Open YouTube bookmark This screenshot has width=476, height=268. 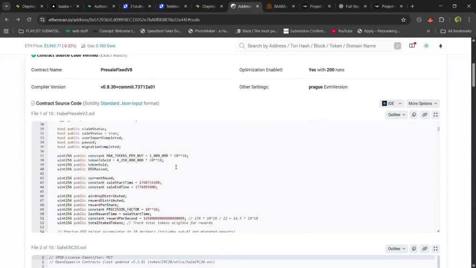coord(342,31)
